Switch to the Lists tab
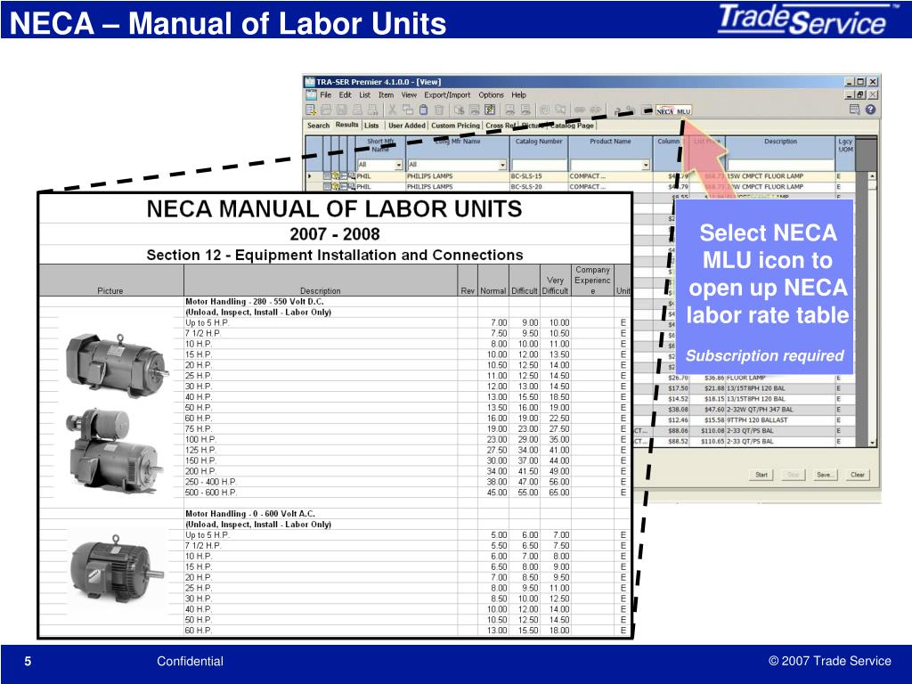912x684 pixels. [x=371, y=126]
